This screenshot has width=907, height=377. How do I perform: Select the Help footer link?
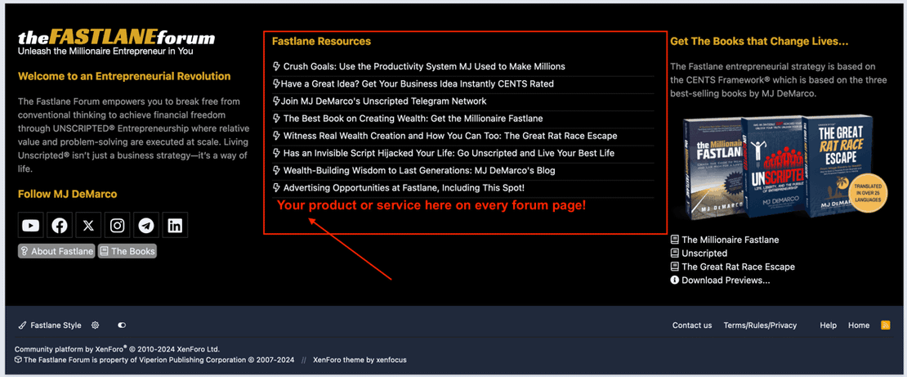tap(828, 325)
